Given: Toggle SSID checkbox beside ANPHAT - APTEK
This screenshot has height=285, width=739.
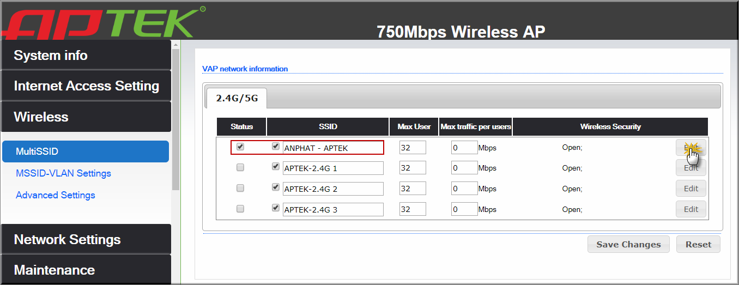Looking at the screenshot, I should pos(276,147).
